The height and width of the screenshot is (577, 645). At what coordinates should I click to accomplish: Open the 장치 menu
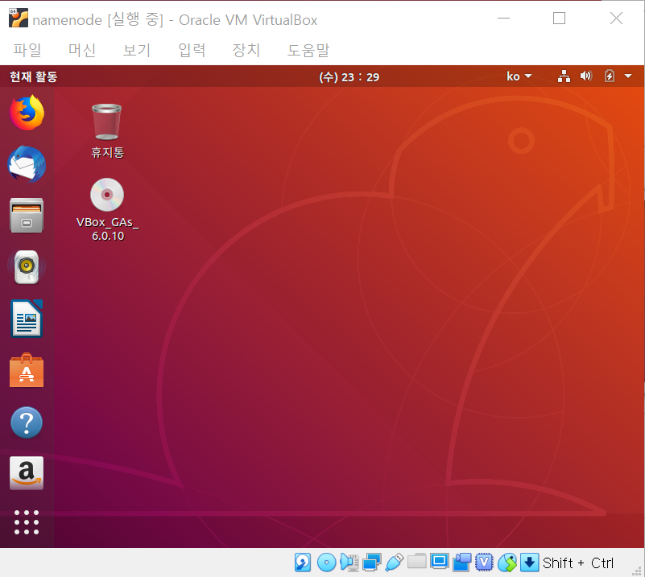246,50
